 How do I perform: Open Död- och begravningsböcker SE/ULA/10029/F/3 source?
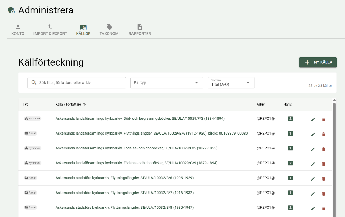click(x=140, y=118)
